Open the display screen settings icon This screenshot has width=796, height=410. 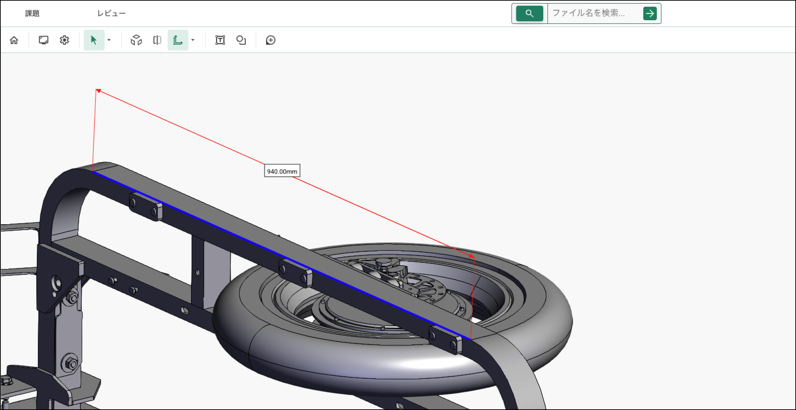click(43, 40)
